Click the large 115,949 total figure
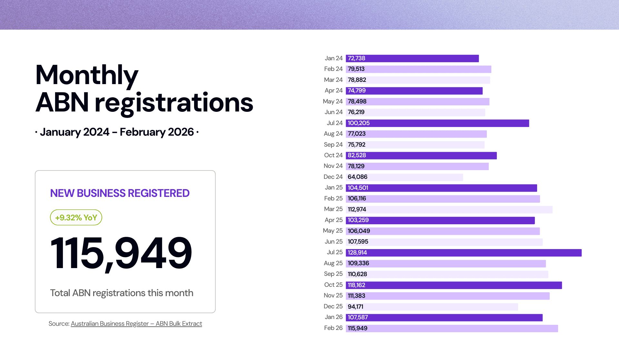 [121, 253]
